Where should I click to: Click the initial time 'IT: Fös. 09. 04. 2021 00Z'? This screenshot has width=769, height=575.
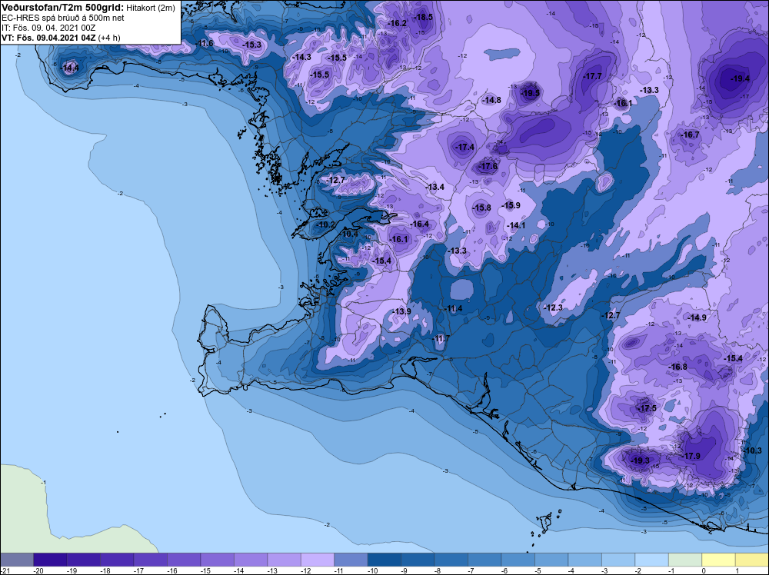coord(48,28)
